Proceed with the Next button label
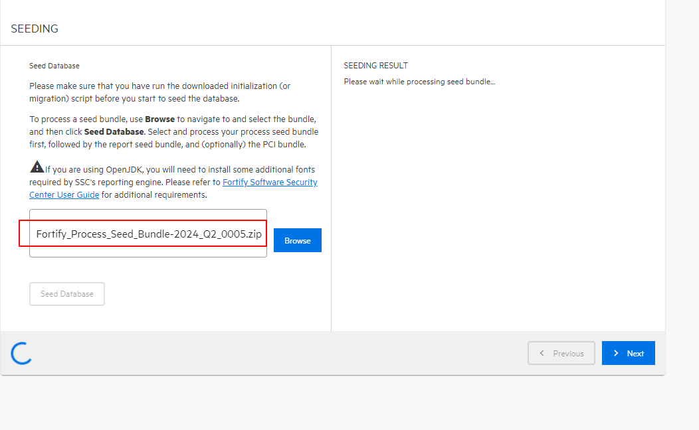699x430 pixels. coord(635,354)
